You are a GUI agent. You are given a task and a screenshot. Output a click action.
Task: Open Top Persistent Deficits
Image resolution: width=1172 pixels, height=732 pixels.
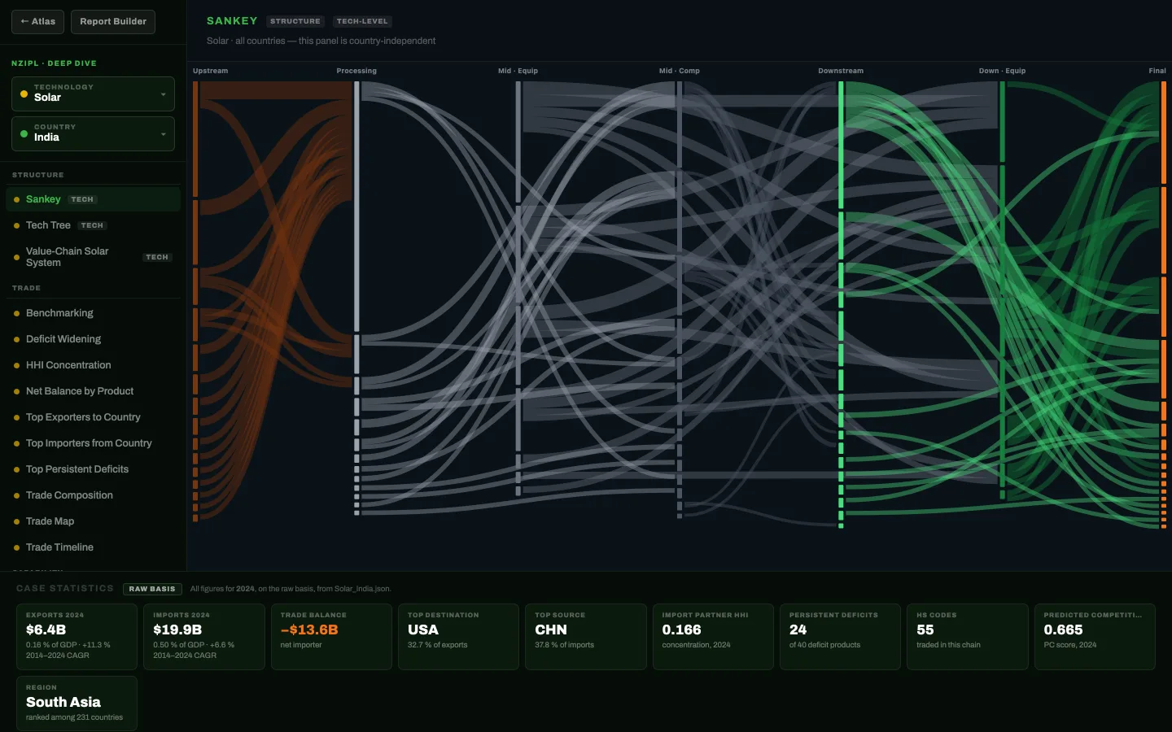pyautogui.click(x=93, y=469)
